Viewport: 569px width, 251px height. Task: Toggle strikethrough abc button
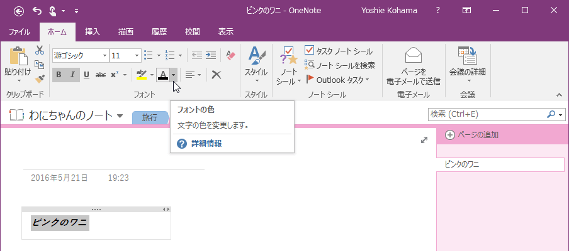[101, 75]
